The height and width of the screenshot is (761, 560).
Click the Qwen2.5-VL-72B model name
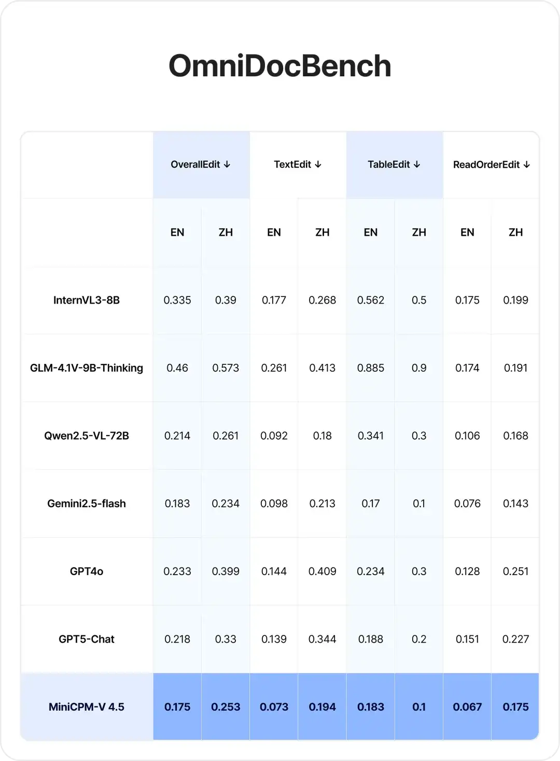pos(87,436)
